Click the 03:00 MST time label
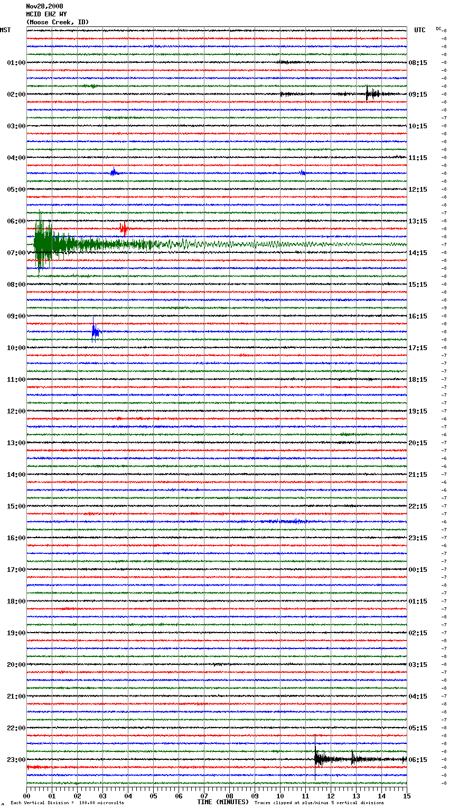The height and width of the screenshot is (810, 449). [16, 126]
